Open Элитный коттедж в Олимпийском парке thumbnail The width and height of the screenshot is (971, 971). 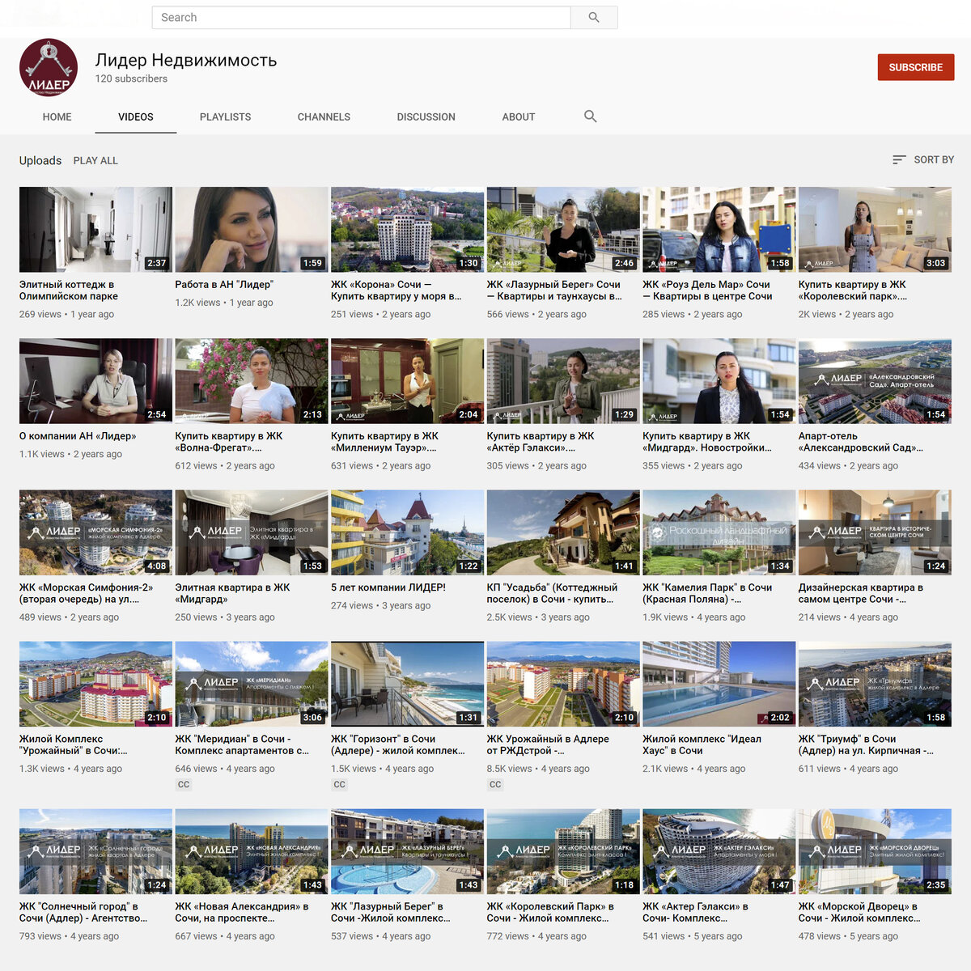click(x=95, y=230)
